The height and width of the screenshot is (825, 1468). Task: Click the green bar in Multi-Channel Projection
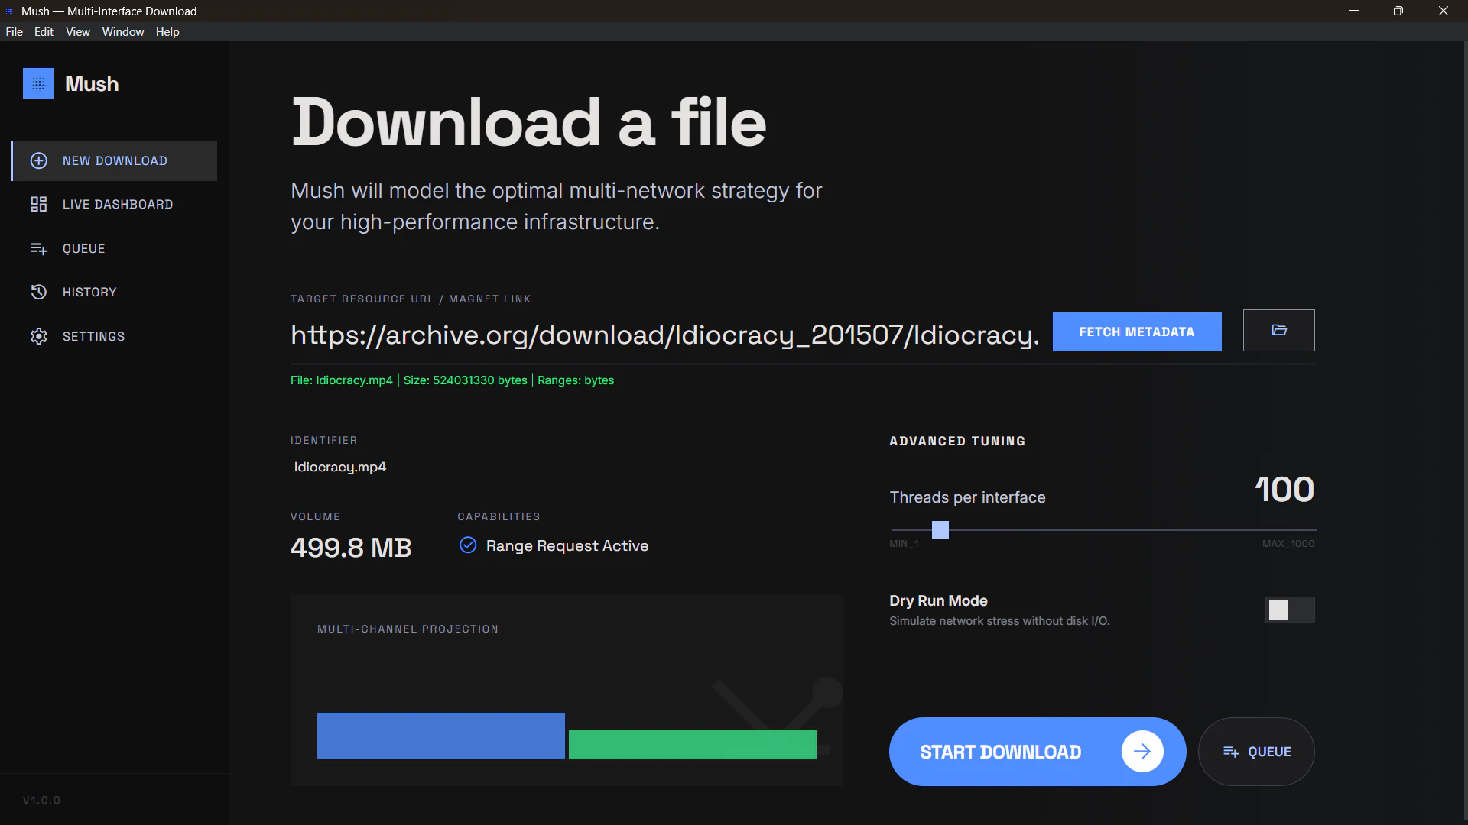coord(692,744)
